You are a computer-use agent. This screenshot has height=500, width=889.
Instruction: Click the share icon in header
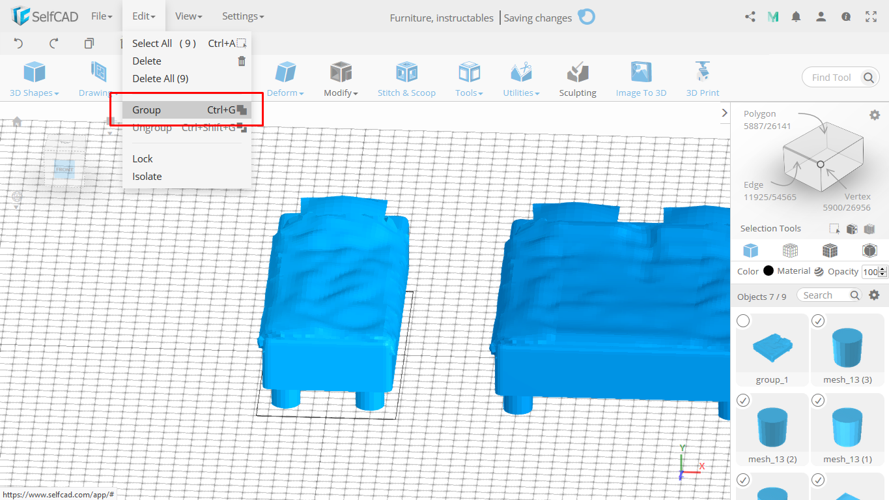[750, 17]
